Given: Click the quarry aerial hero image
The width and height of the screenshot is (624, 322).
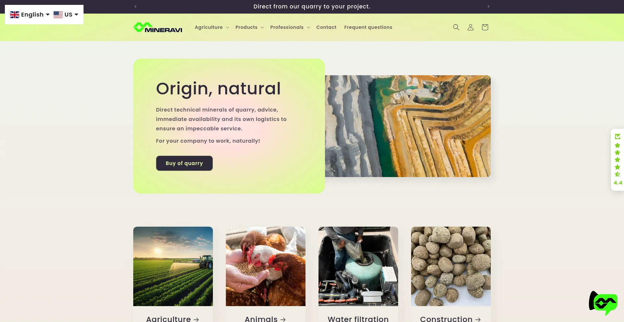Looking at the screenshot, I should pyautogui.click(x=408, y=126).
